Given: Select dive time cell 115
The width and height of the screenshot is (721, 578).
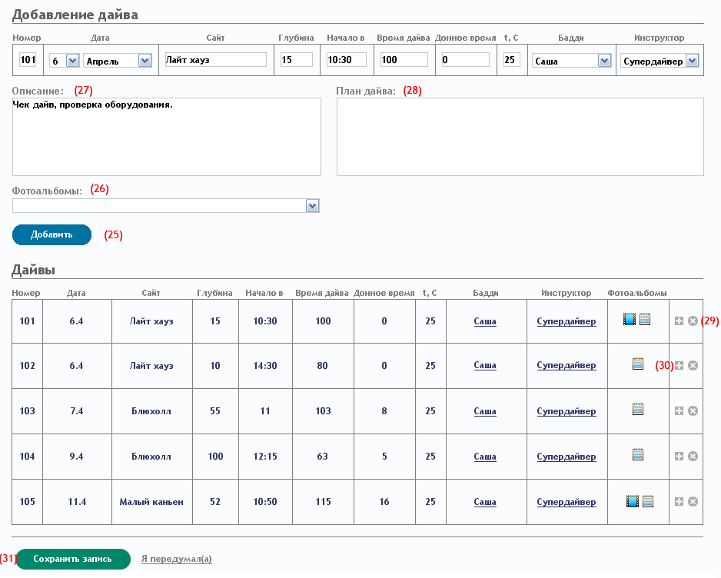Looking at the screenshot, I should [323, 502].
